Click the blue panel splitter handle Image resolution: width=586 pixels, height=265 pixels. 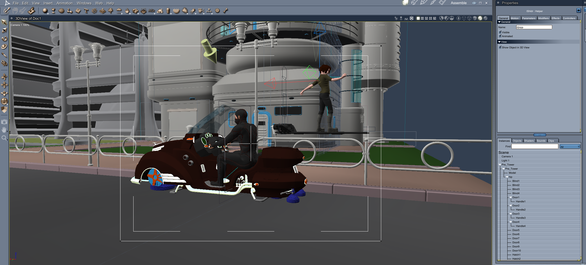pos(540,135)
